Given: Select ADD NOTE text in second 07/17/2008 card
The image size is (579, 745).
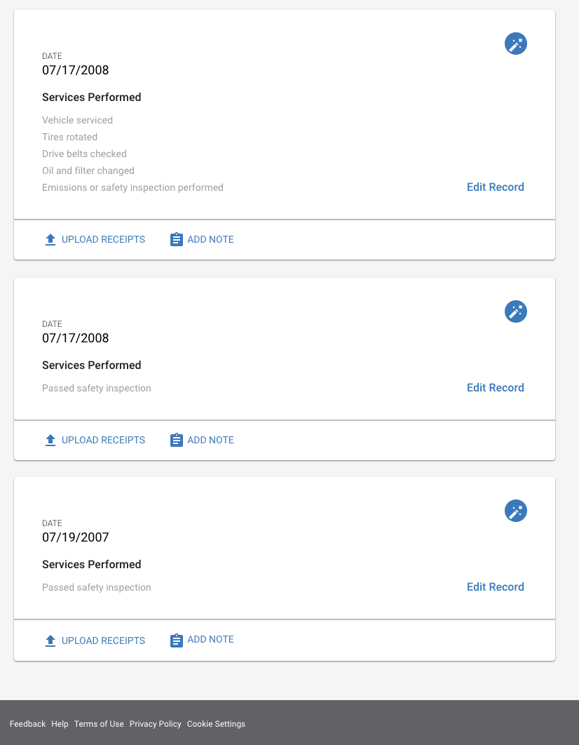Looking at the screenshot, I should (211, 440).
